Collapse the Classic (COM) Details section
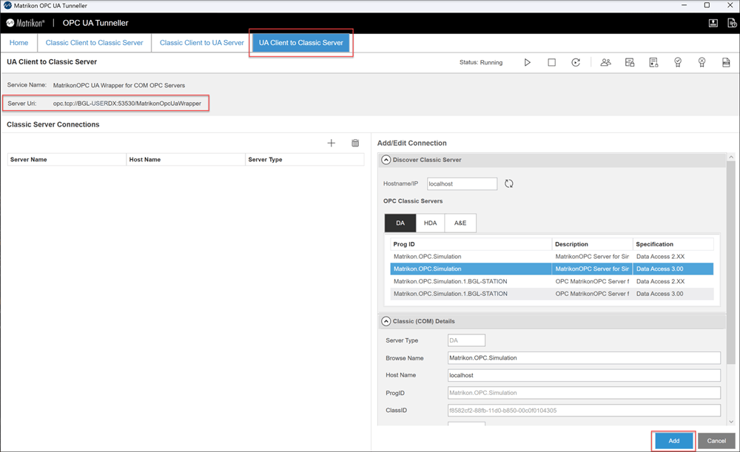The image size is (740, 452). (386, 321)
